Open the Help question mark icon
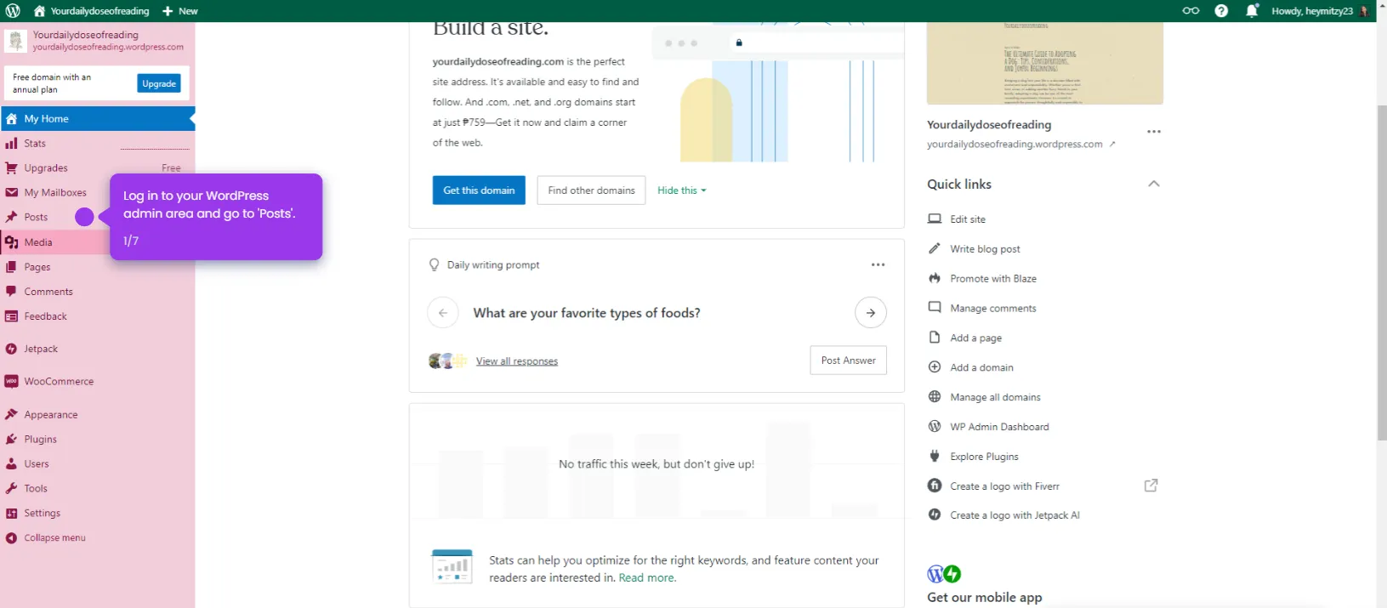Image resolution: width=1387 pixels, height=608 pixels. tap(1221, 11)
